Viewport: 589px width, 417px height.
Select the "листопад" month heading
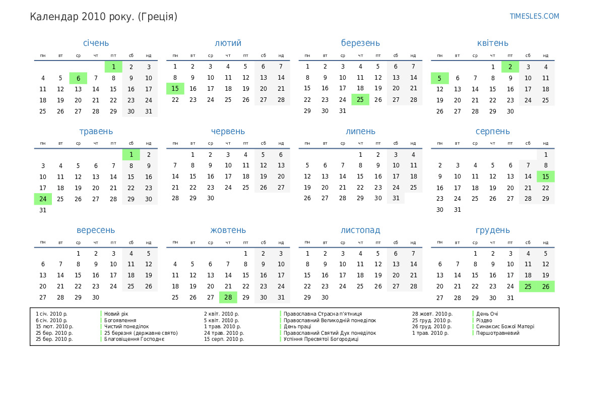click(x=360, y=230)
